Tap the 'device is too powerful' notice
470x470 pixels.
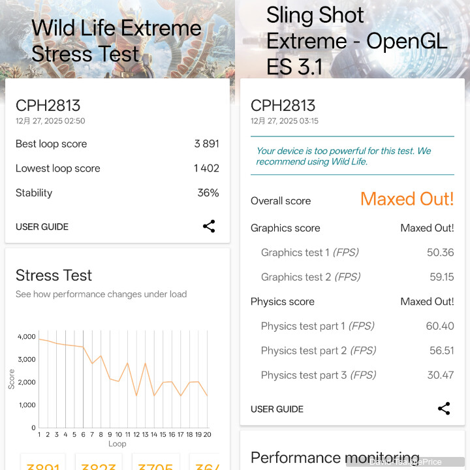point(352,156)
